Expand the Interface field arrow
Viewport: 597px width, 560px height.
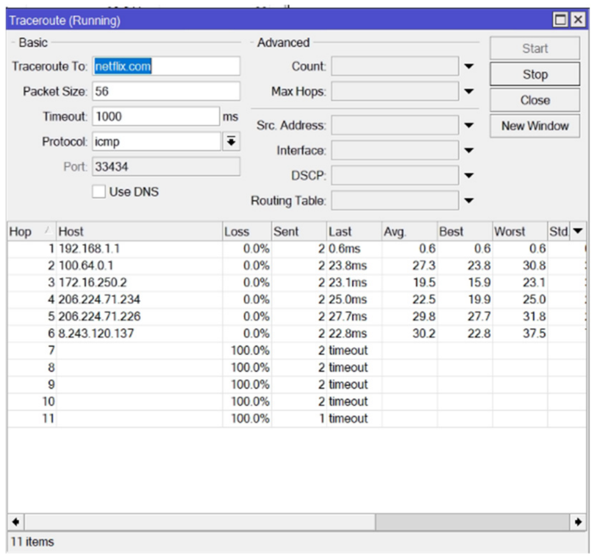pos(469,150)
